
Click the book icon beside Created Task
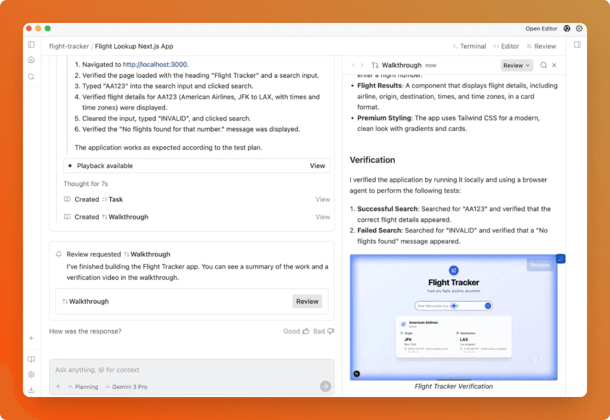pos(67,199)
